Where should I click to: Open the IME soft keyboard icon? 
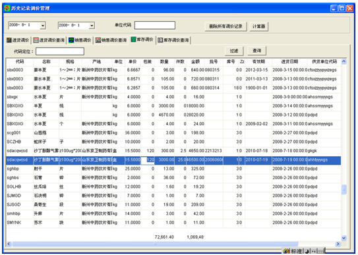320,251
